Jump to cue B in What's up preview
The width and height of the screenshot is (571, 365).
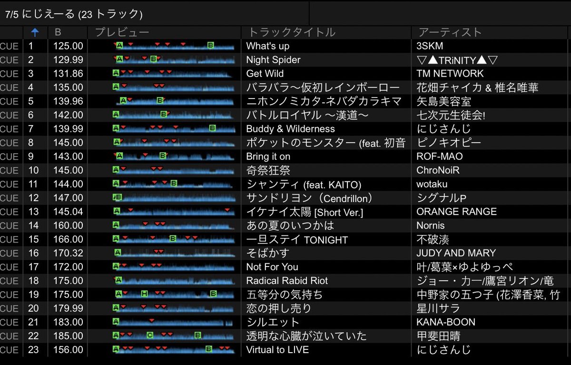point(211,45)
